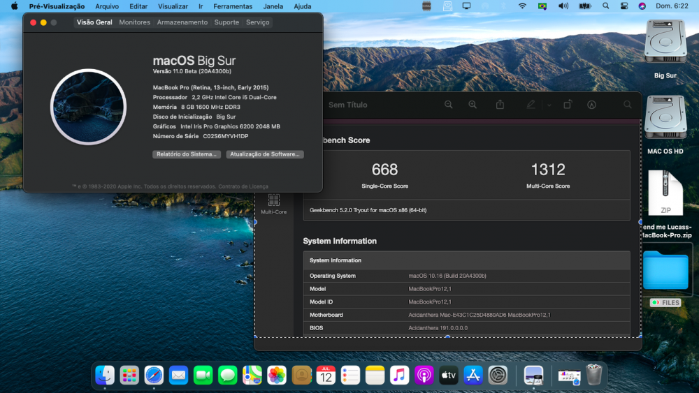
Task: Activate Siri from the menu bar
Action: tap(642, 6)
